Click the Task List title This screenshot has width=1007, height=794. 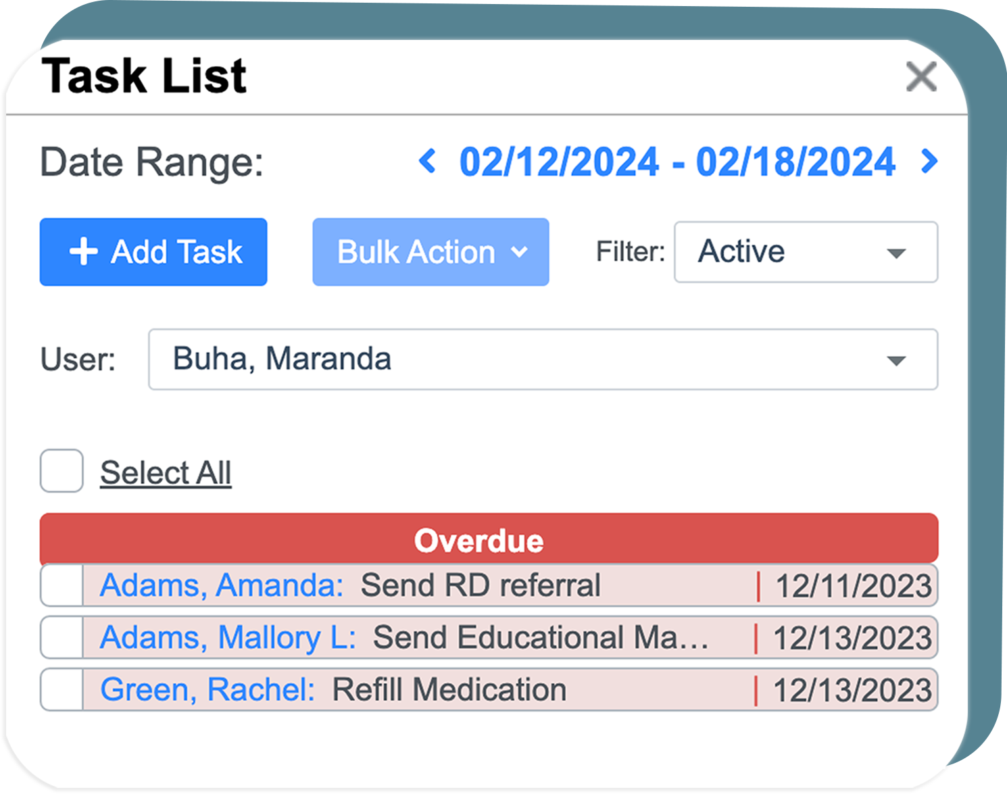coord(145,75)
